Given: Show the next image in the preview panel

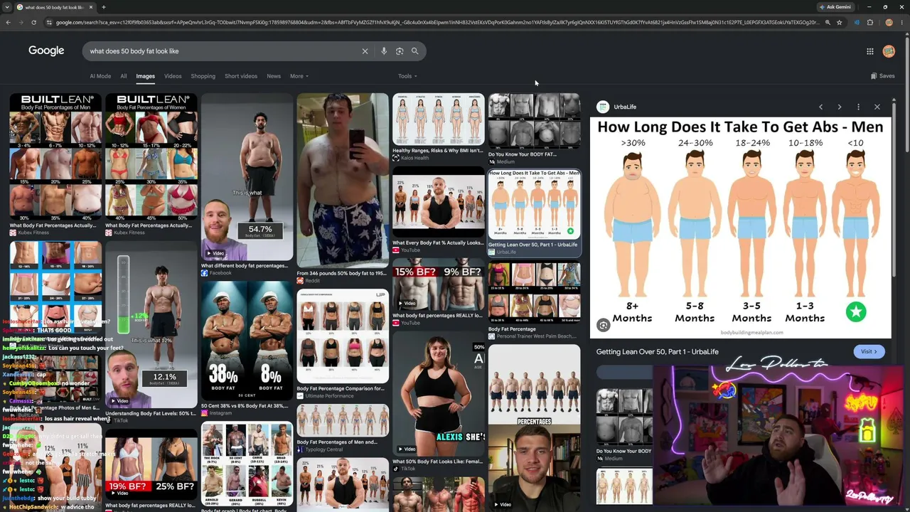Looking at the screenshot, I should click(840, 107).
